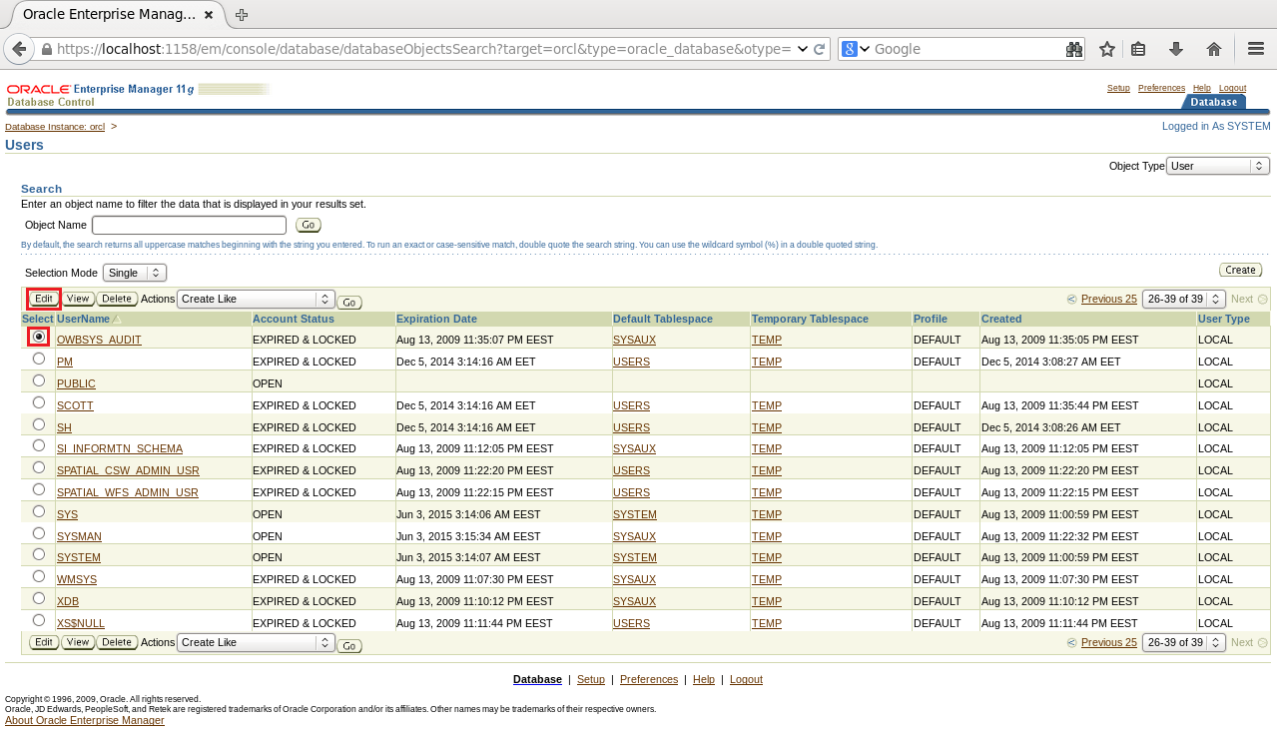Open About Oracle Enterprise Manager link

click(x=85, y=720)
